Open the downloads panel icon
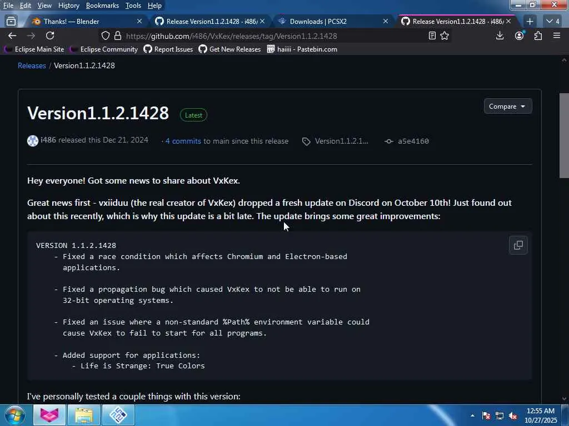The height and width of the screenshot is (426, 569). coord(500,35)
